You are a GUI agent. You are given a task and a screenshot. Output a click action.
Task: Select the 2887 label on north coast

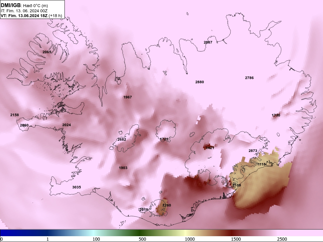208,42
